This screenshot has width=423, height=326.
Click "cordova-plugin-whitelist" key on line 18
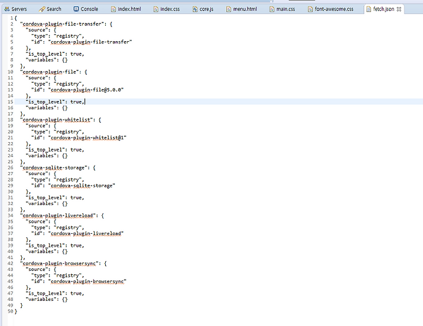pos(56,120)
